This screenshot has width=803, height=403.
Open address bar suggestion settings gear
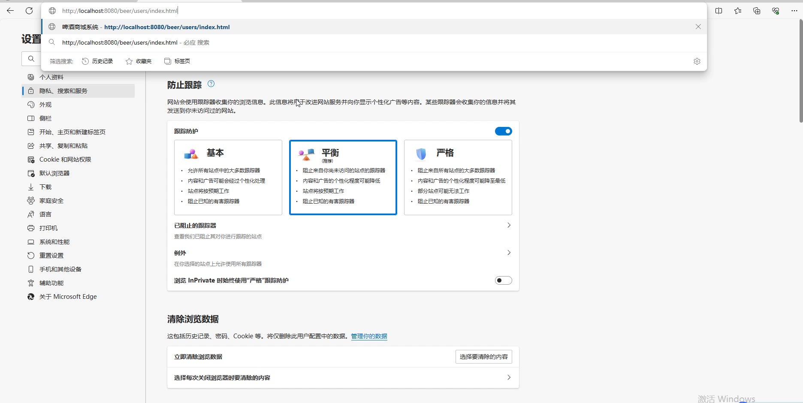(697, 61)
